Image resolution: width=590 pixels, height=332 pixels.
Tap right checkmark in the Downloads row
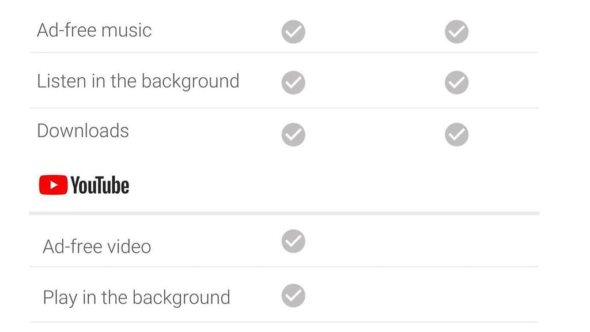click(x=456, y=135)
